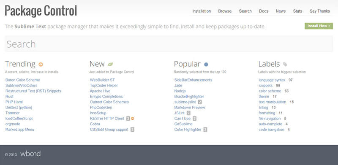The height and width of the screenshot is (165, 338).
Task: Click the badge 2 next to JSLint
Action: click(188, 113)
